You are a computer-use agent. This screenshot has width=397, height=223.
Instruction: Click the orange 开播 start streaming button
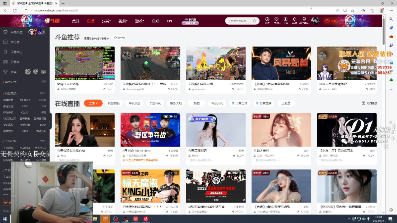point(331,21)
